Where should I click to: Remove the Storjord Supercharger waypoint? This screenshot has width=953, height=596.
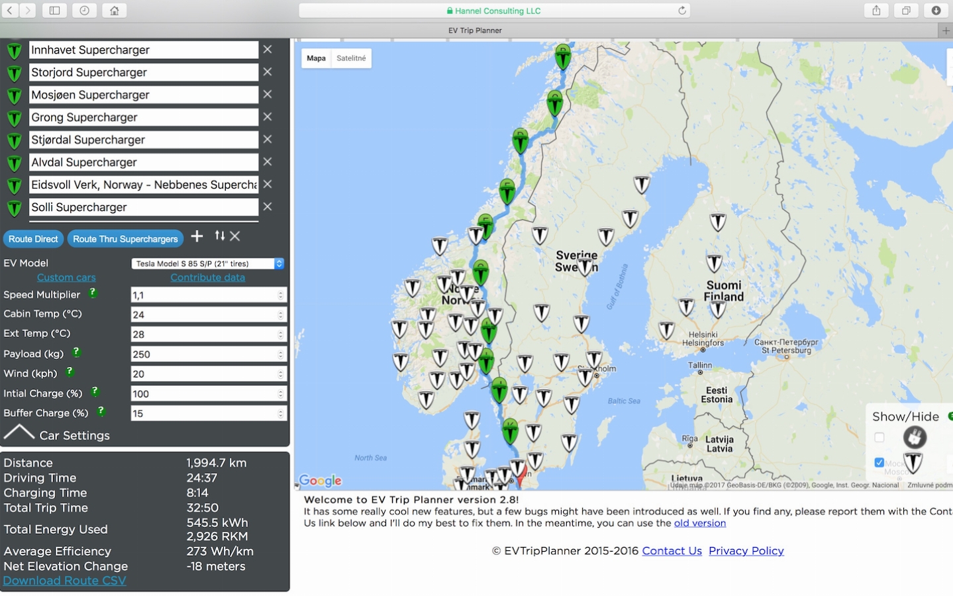[x=268, y=72]
